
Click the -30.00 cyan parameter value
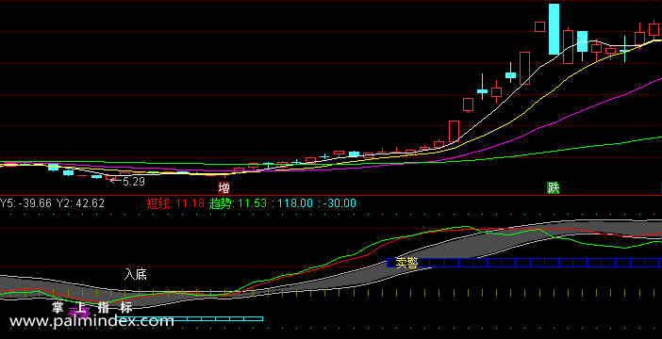point(339,203)
